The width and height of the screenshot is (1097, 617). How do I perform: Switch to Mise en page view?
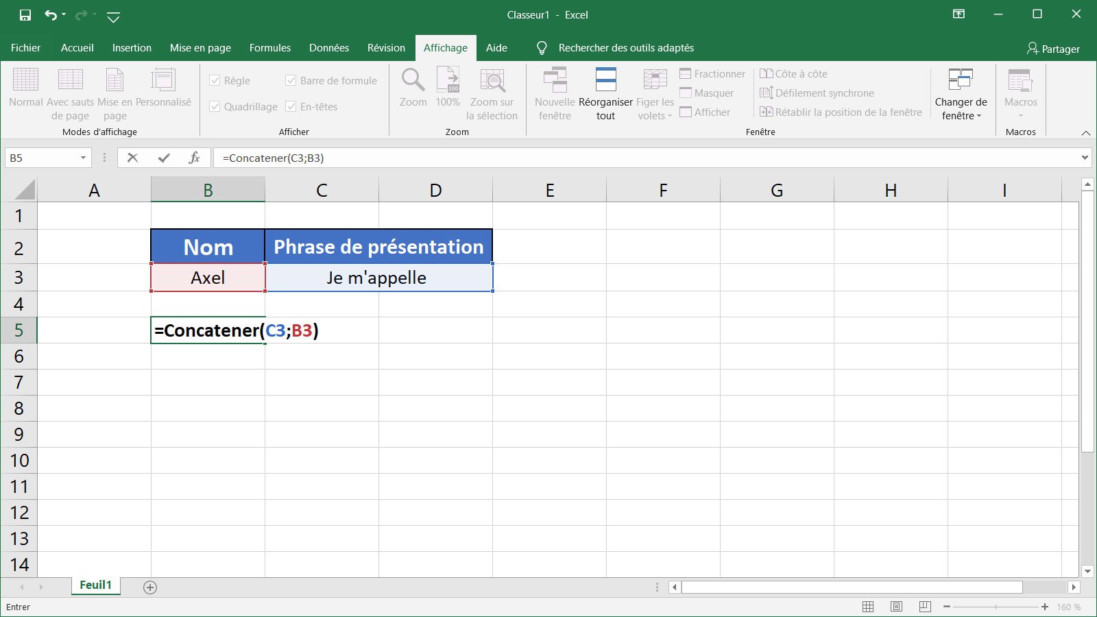tap(114, 95)
